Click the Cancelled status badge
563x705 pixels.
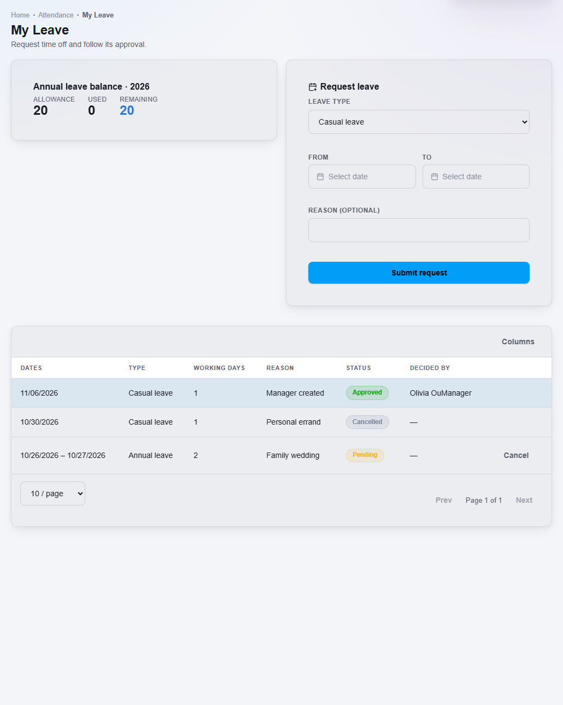[367, 422]
